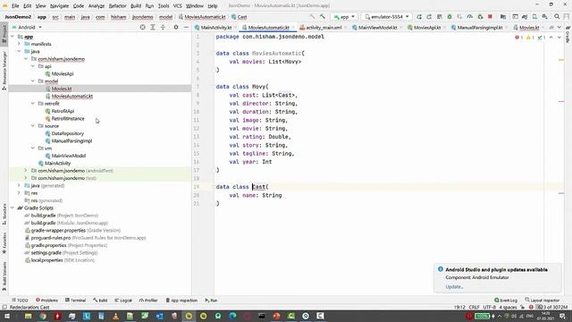This screenshot has width=572, height=322.
Task: Open the VCS menu
Action: pyautogui.click(x=177, y=6)
